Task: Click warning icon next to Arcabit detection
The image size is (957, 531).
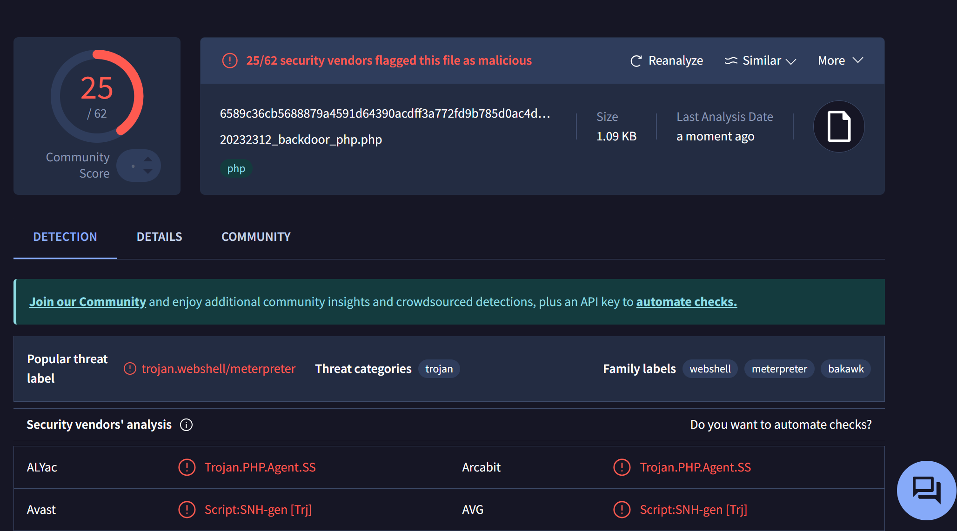Action: tap(622, 467)
